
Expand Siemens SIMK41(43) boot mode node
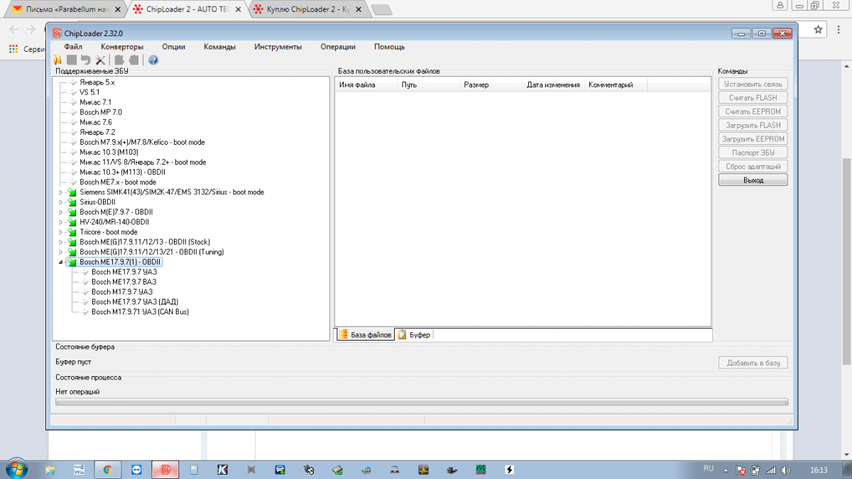click(x=61, y=192)
